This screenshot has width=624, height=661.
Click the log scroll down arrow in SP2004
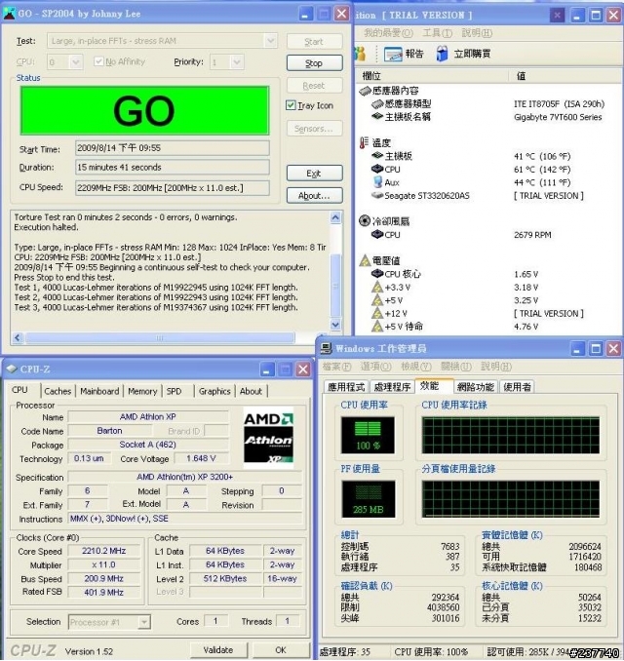click(x=335, y=325)
